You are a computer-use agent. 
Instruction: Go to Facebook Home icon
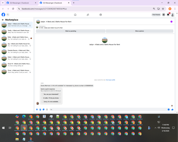point(75,15)
